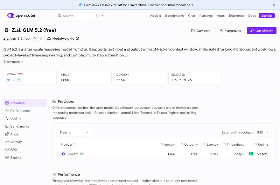The height and width of the screenshot is (185, 280).
Task: Click the OpenRouter logo
Action: point(21,15)
